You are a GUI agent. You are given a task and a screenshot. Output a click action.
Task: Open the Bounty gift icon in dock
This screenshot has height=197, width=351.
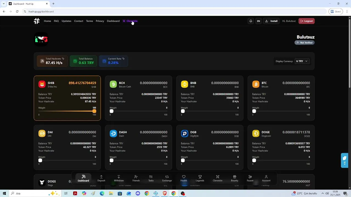[x=234, y=178]
